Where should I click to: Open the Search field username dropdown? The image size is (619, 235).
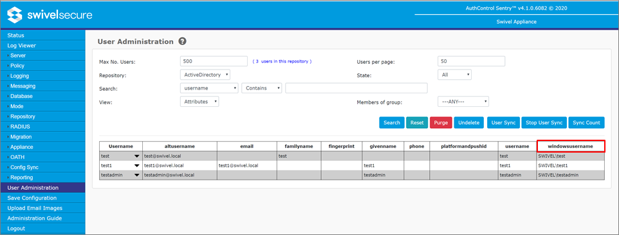209,88
